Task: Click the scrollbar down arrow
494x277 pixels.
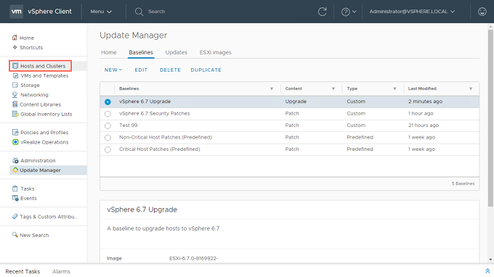Action: click(490, 260)
